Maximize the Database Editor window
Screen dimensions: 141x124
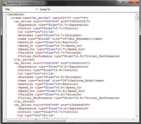pyautogui.click(x=126, y=2)
